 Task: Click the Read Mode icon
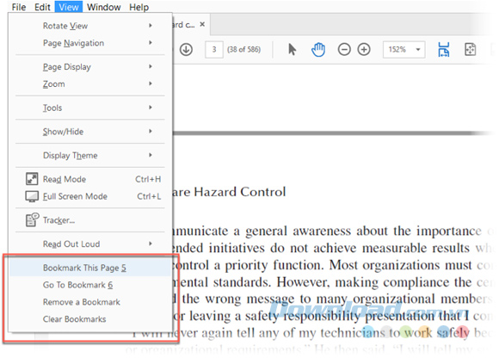pos(32,179)
